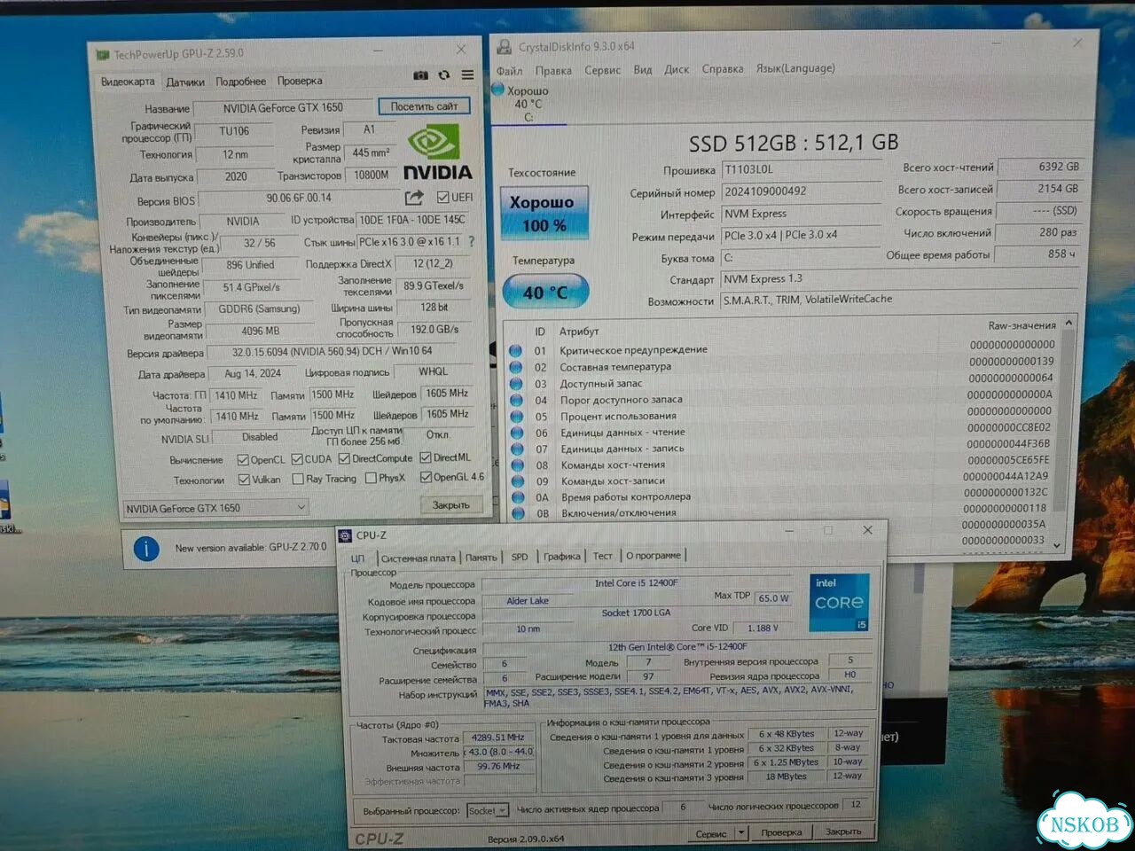Image resolution: width=1135 pixels, height=851 pixels.
Task: Toggle the Vulkan checkbox
Action: [x=244, y=480]
